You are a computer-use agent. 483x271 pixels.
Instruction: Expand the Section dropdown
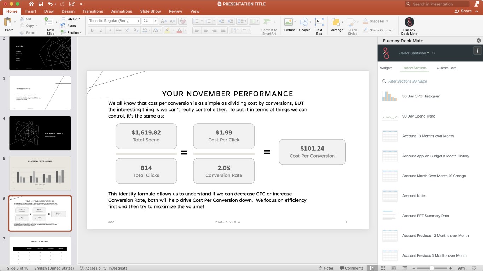(71, 33)
